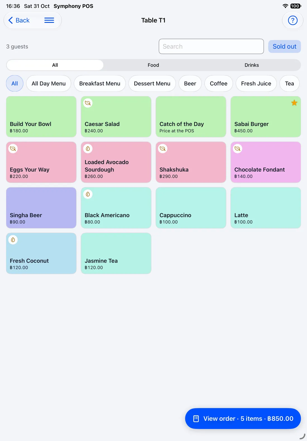The image size is (307, 441).
Task: Add Caesar Salad to the order
Action: [116, 116]
